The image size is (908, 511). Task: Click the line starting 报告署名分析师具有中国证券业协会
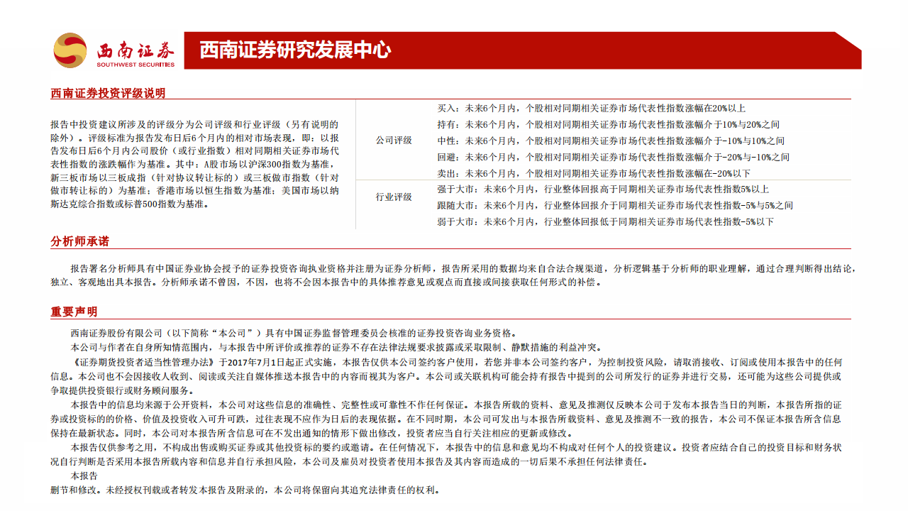(x=464, y=269)
